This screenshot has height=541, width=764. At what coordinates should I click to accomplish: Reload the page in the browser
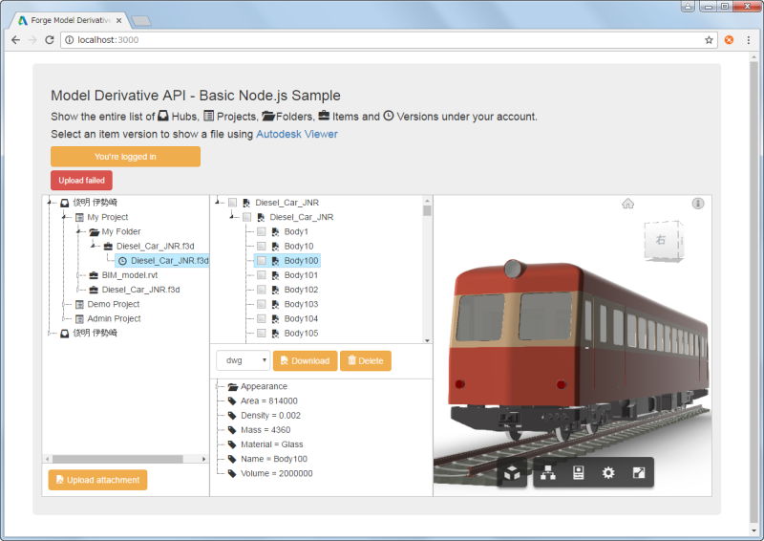(x=50, y=40)
